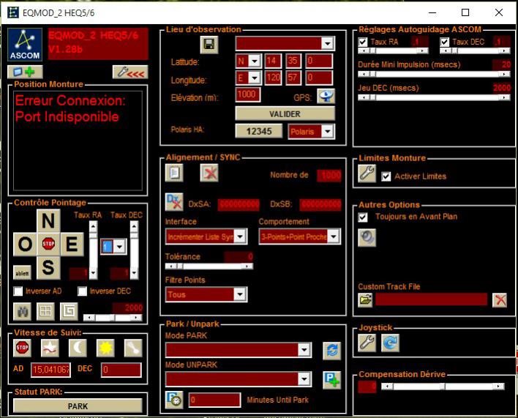Open the Mode UNPARK dropdown
This screenshot has height=418, width=518.
tap(304, 379)
